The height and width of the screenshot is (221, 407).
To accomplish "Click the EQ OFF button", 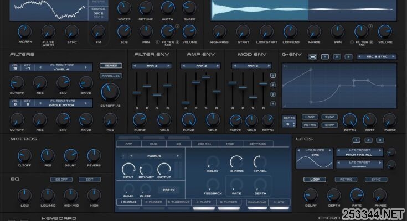I will (61, 180).
